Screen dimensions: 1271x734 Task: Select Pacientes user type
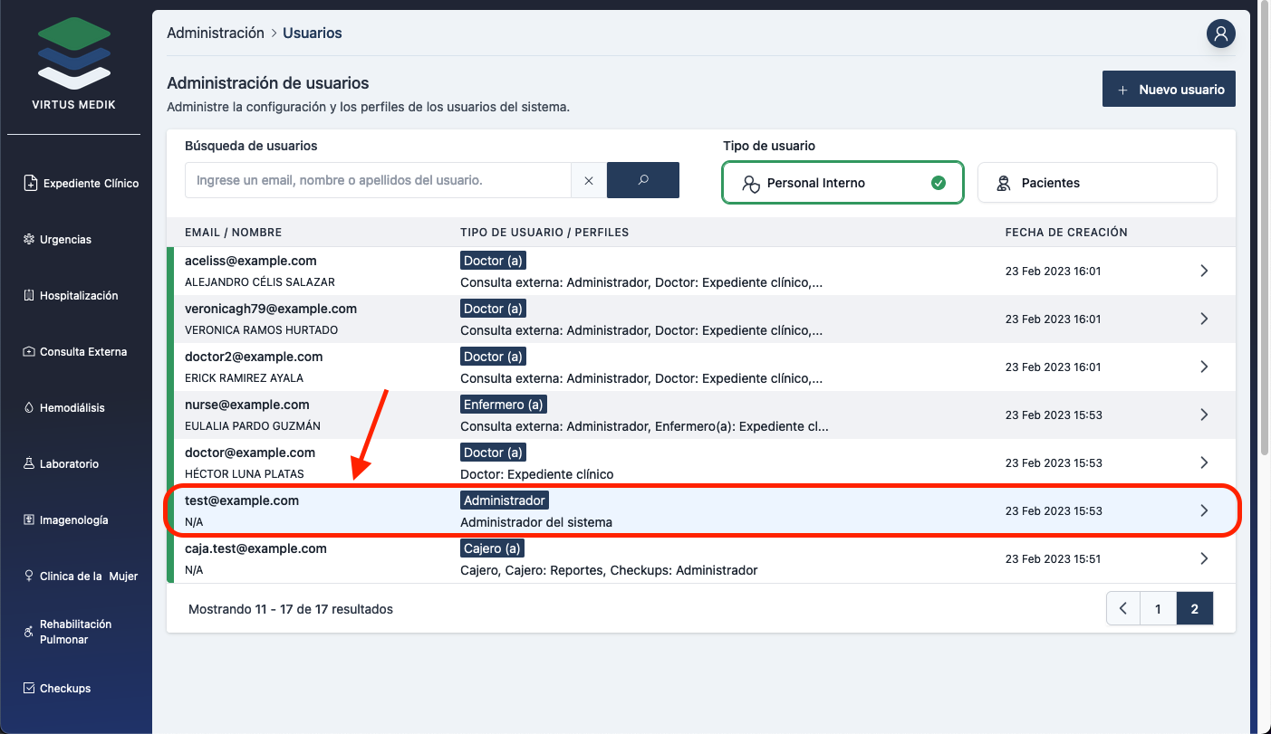click(x=1096, y=183)
